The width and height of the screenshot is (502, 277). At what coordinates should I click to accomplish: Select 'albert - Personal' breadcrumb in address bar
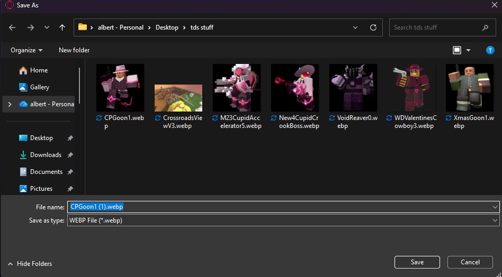(121, 27)
